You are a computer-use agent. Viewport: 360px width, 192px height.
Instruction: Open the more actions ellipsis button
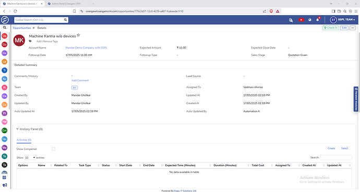pos(353,28)
